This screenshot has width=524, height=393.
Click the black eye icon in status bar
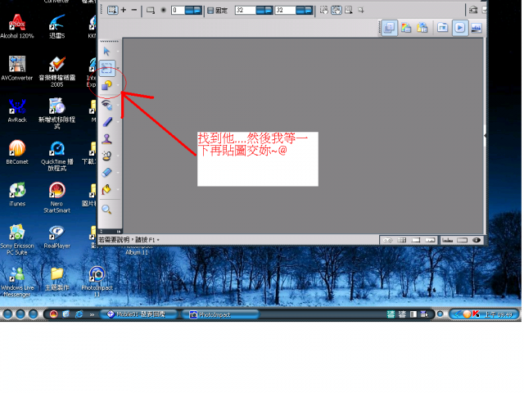pos(477,240)
